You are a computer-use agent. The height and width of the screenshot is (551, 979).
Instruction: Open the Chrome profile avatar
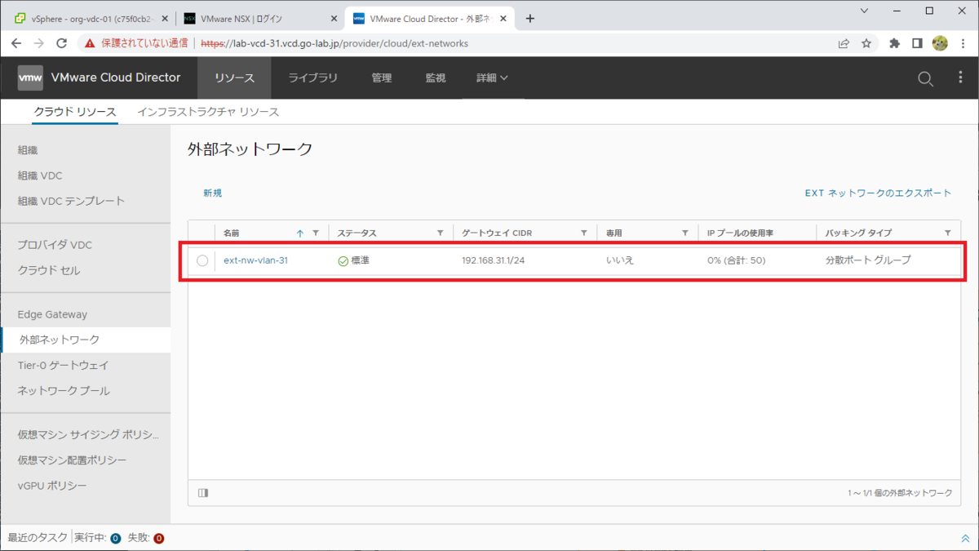pyautogui.click(x=940, y=43)
